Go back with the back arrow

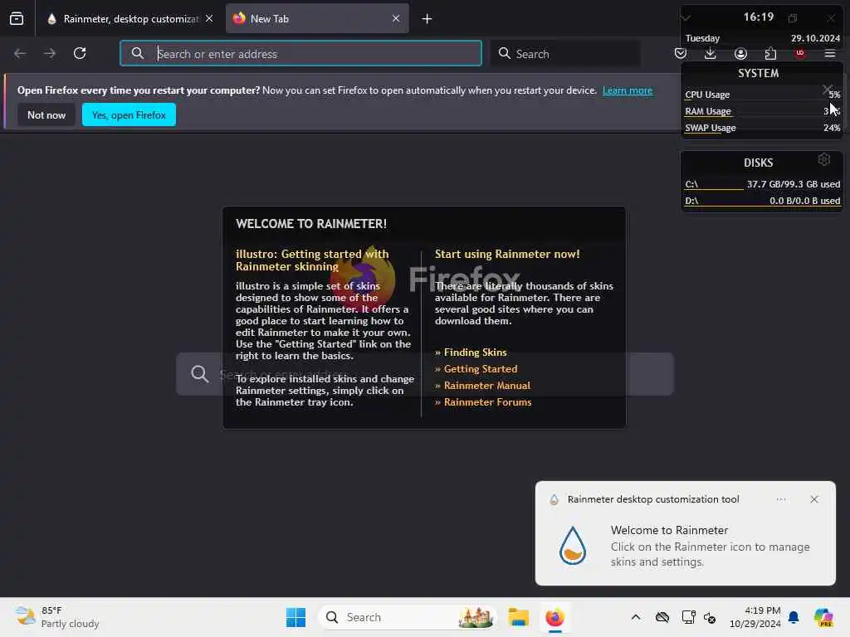coord(20,53)
